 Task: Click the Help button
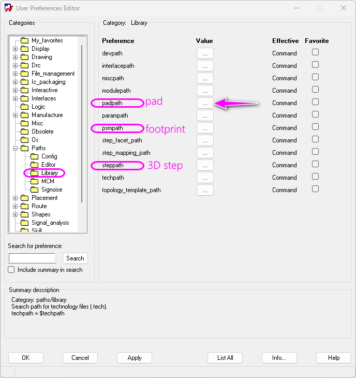pos(334,358)
